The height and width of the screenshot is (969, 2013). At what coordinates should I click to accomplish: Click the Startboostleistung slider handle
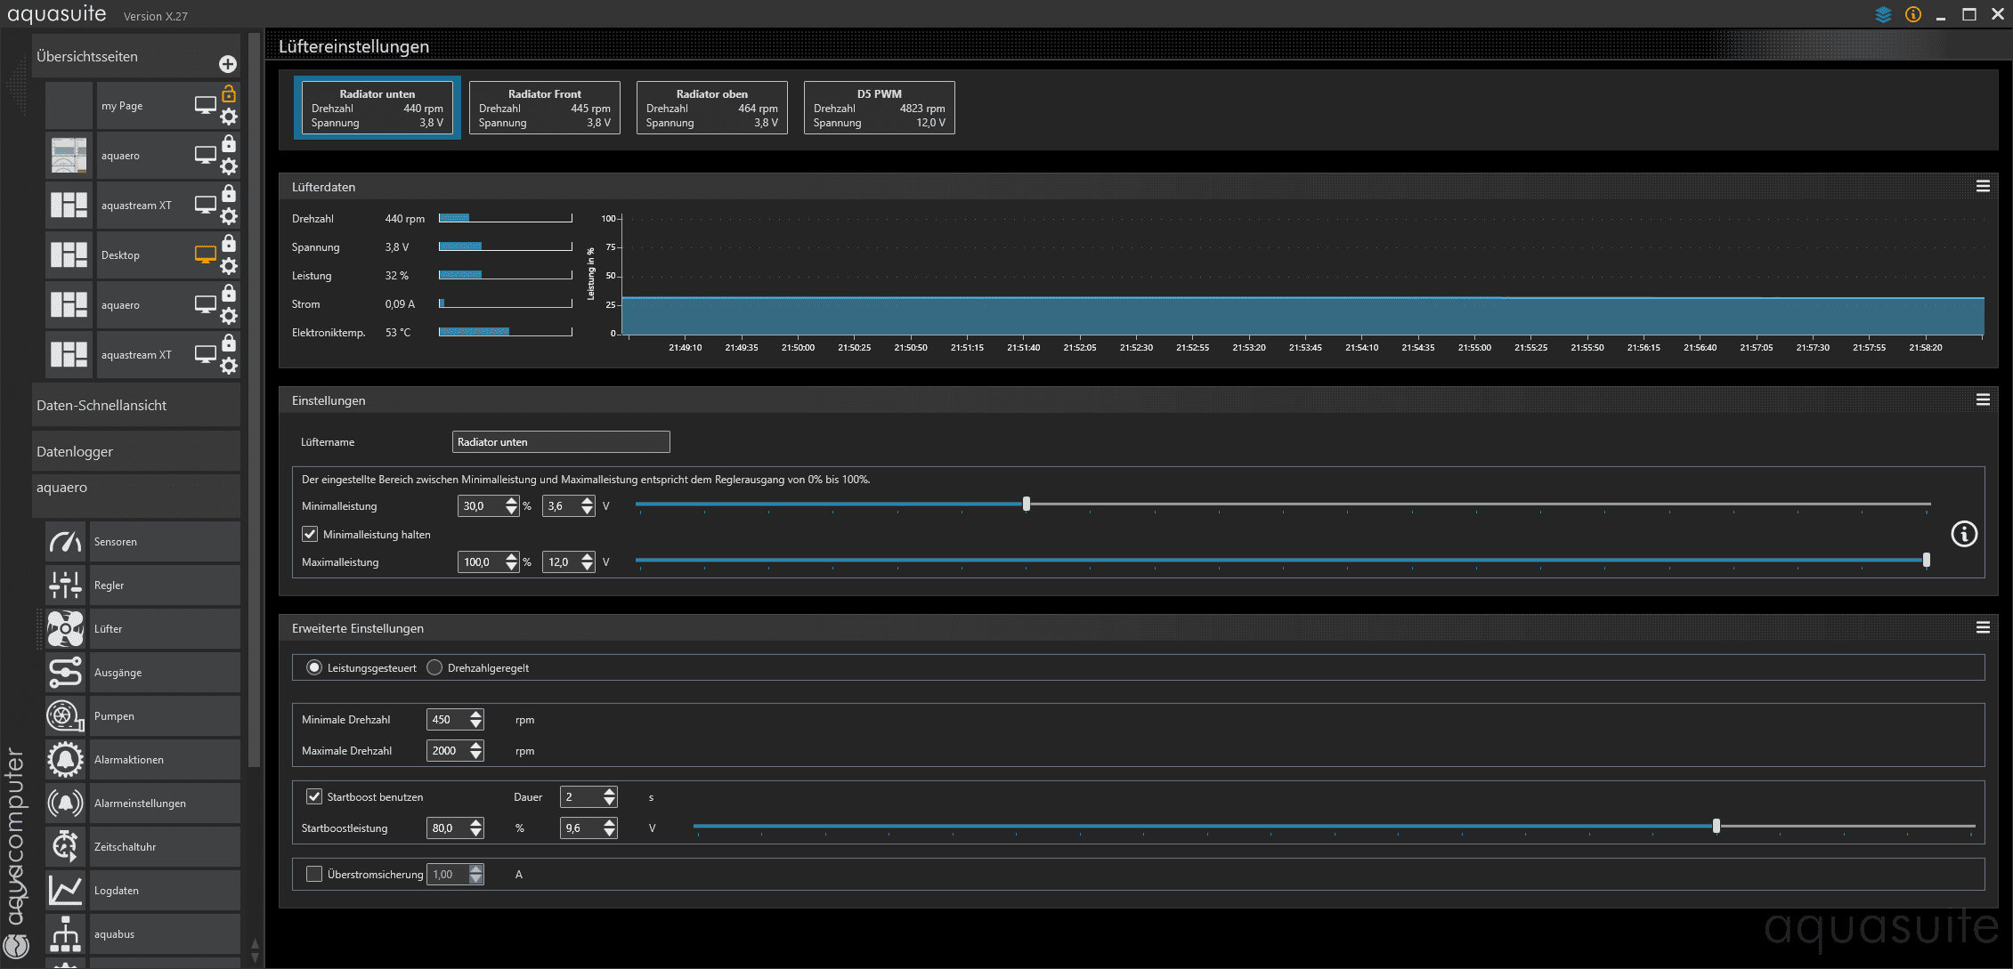pyautogui.click(x=1717, y=827)
